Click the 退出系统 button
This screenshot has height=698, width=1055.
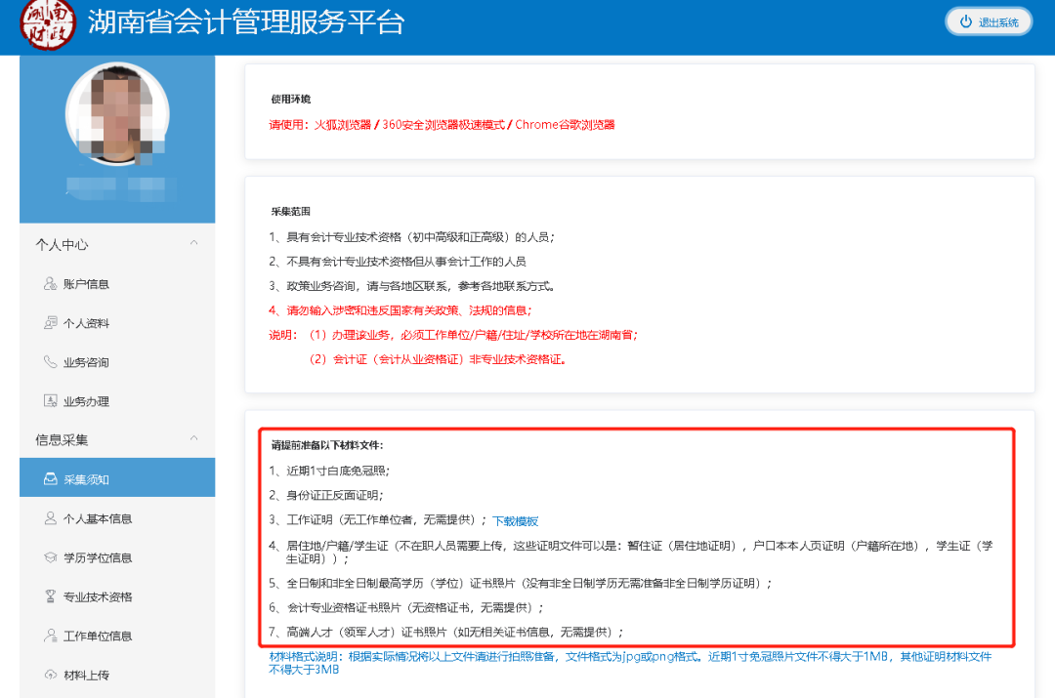point(988,20)
